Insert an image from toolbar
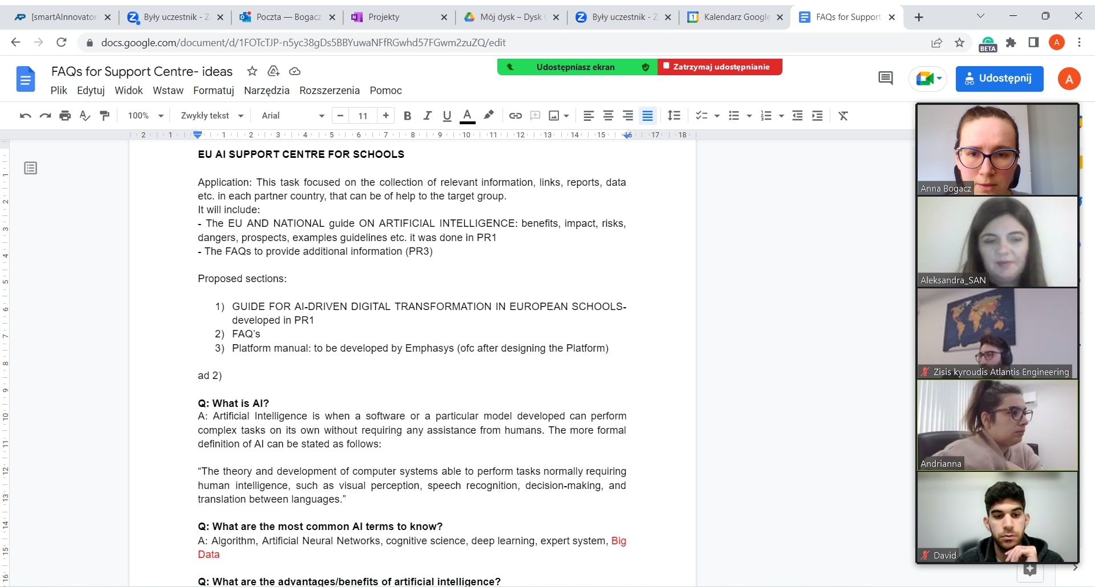This screenshot has width=1095, height=587. [x=554, y=116]
